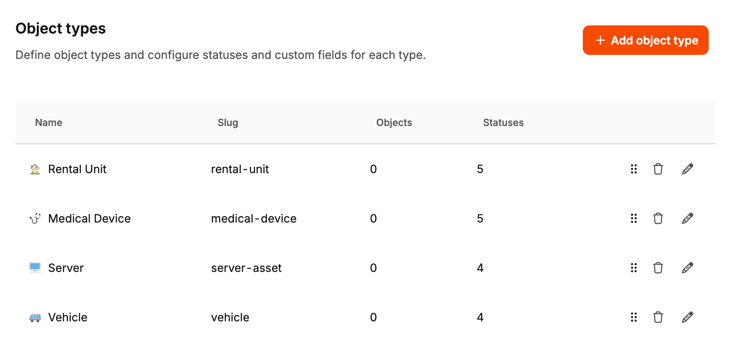The image size is (745, 349).
Task: Click the Add object type button
Action: point(645,40)
